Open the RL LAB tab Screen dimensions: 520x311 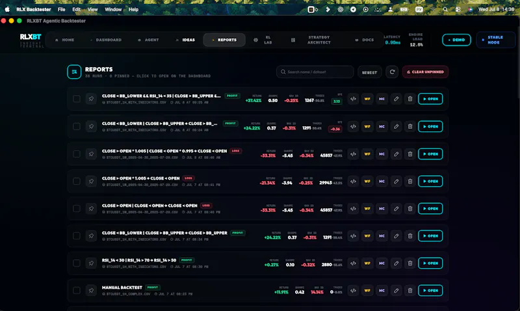(x=263, y=40)
